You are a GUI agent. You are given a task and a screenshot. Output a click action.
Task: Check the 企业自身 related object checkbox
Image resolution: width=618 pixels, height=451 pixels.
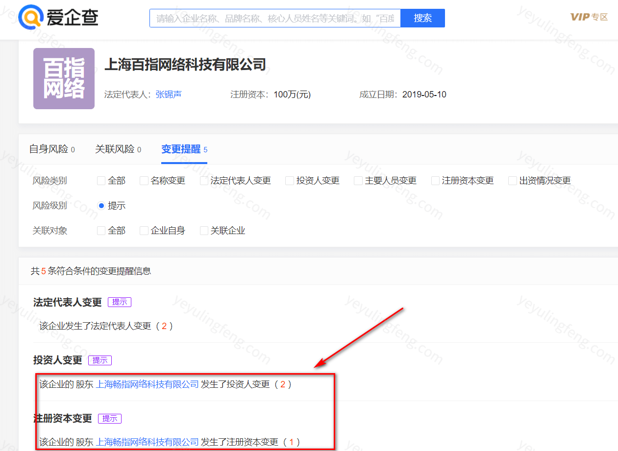[x=144, y=231]
